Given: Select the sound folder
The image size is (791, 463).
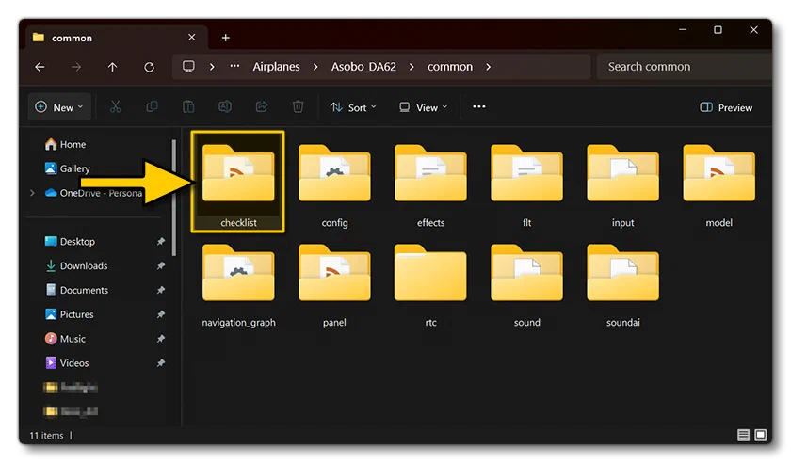Looking at the screenshot, I should coord(526,285).
